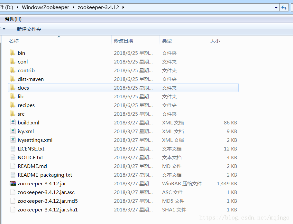Go to WindowsZookeeper in the breadcrumb
293x224 pixels.
tap(45, 7)
